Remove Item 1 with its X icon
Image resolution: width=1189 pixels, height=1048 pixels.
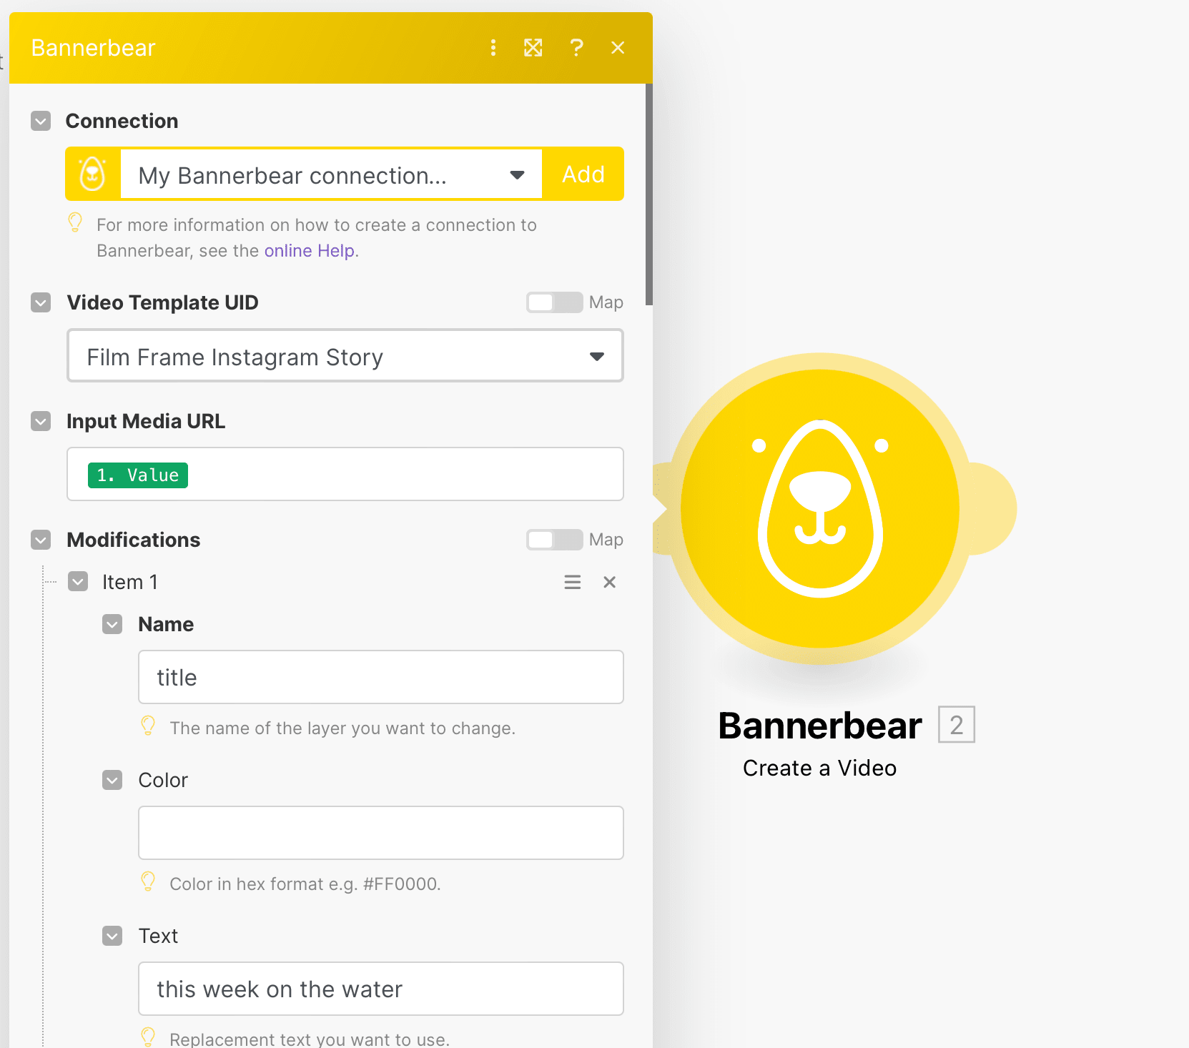point(609,582)
